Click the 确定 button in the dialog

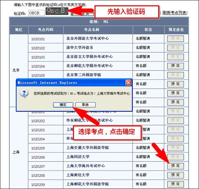(63, 105)
